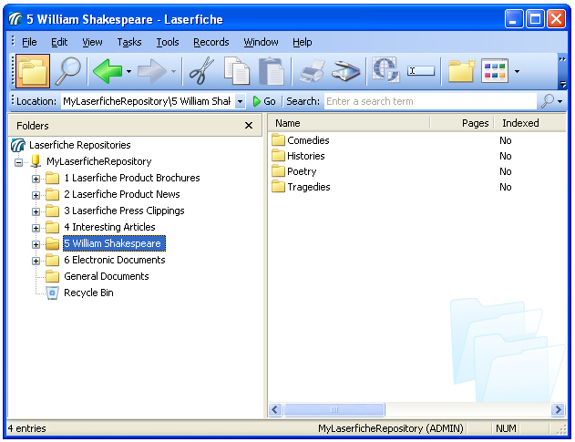Open the Back button history dropdown arrow
Viewport: 575px width, 442px height.
click(x=128, y=71)
